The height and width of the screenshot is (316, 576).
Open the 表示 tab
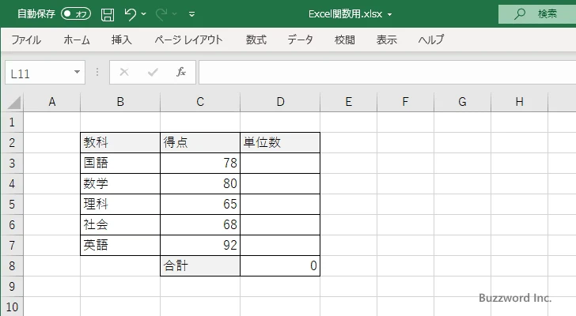click(386, 39)
